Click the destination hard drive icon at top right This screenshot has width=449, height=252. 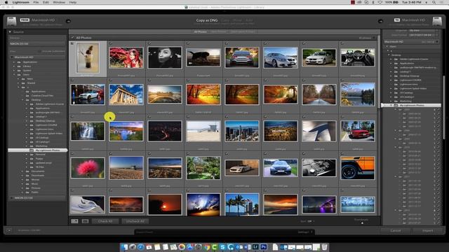click(437, 21)
